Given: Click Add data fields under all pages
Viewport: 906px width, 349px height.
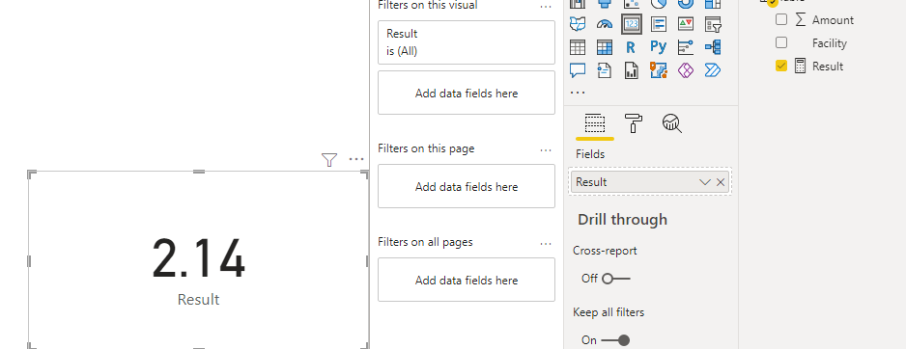Looking at the screenshot, I should (x=467, y=280).
